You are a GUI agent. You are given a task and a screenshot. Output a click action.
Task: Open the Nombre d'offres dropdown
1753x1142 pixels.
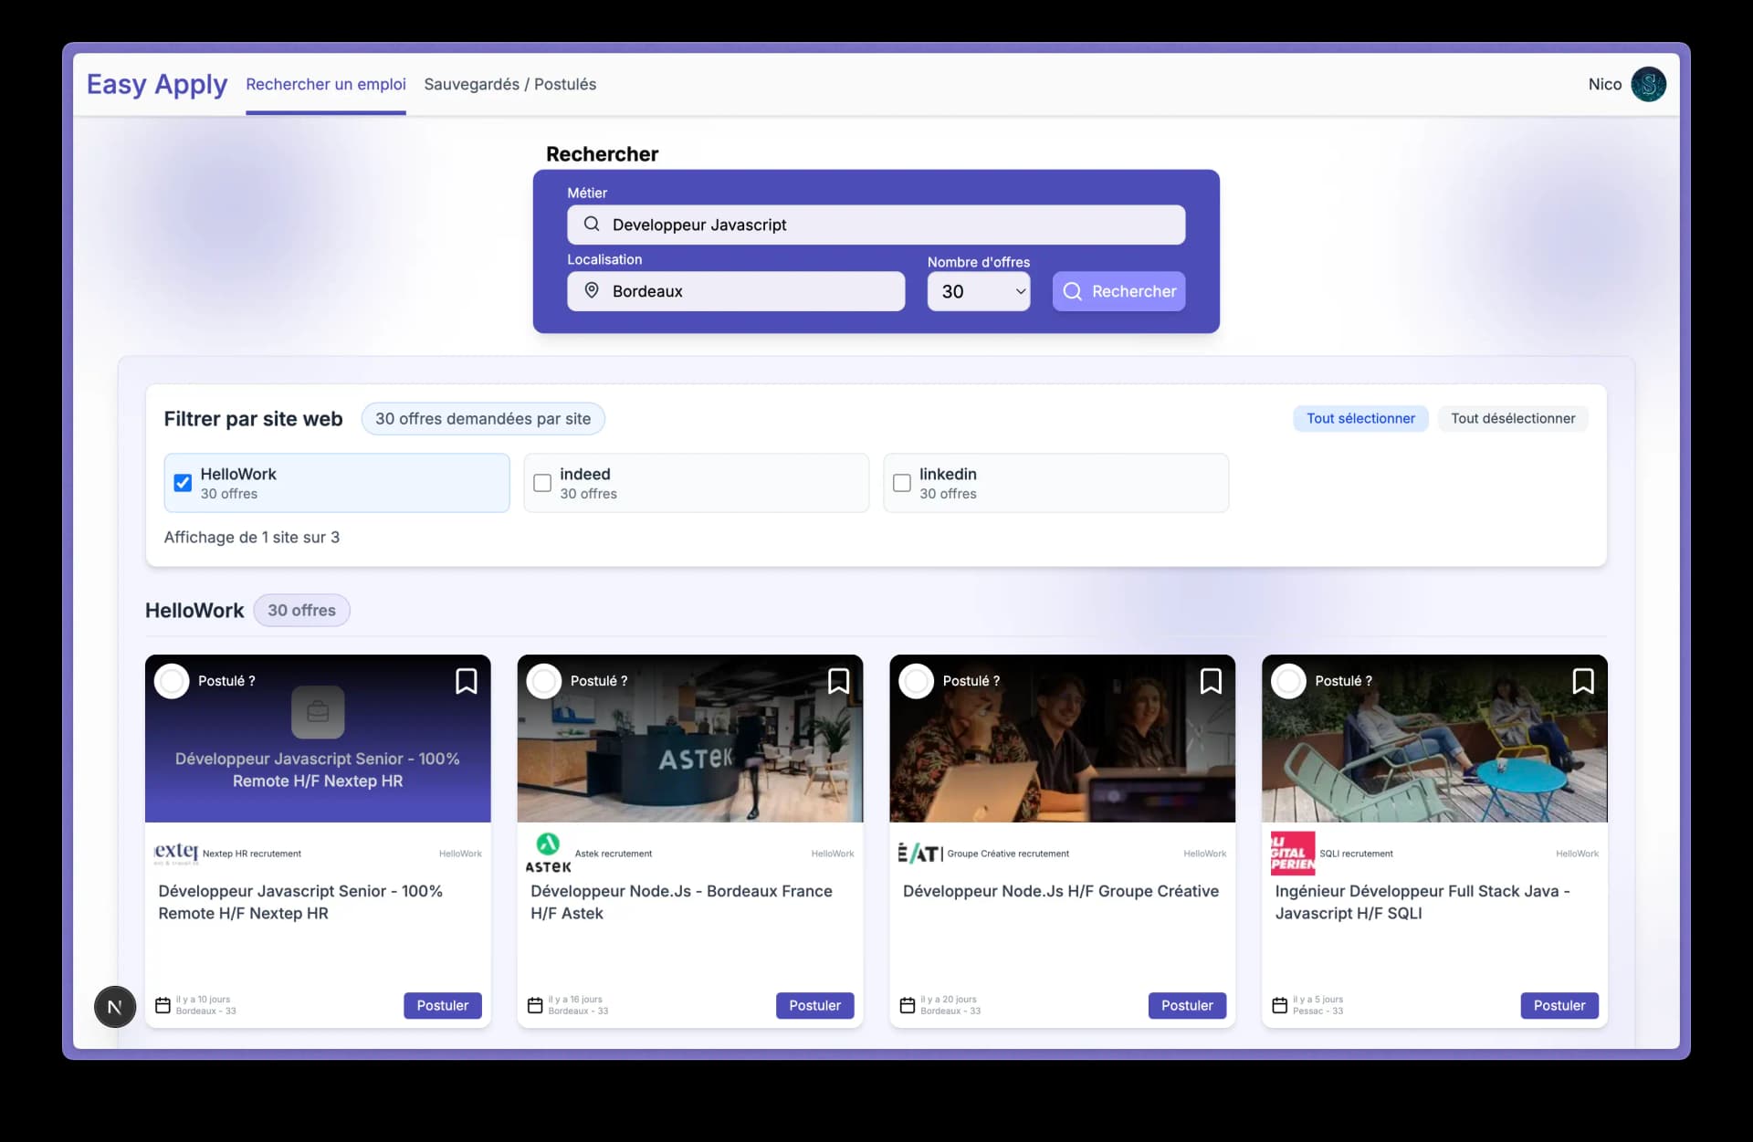(978, 291)
